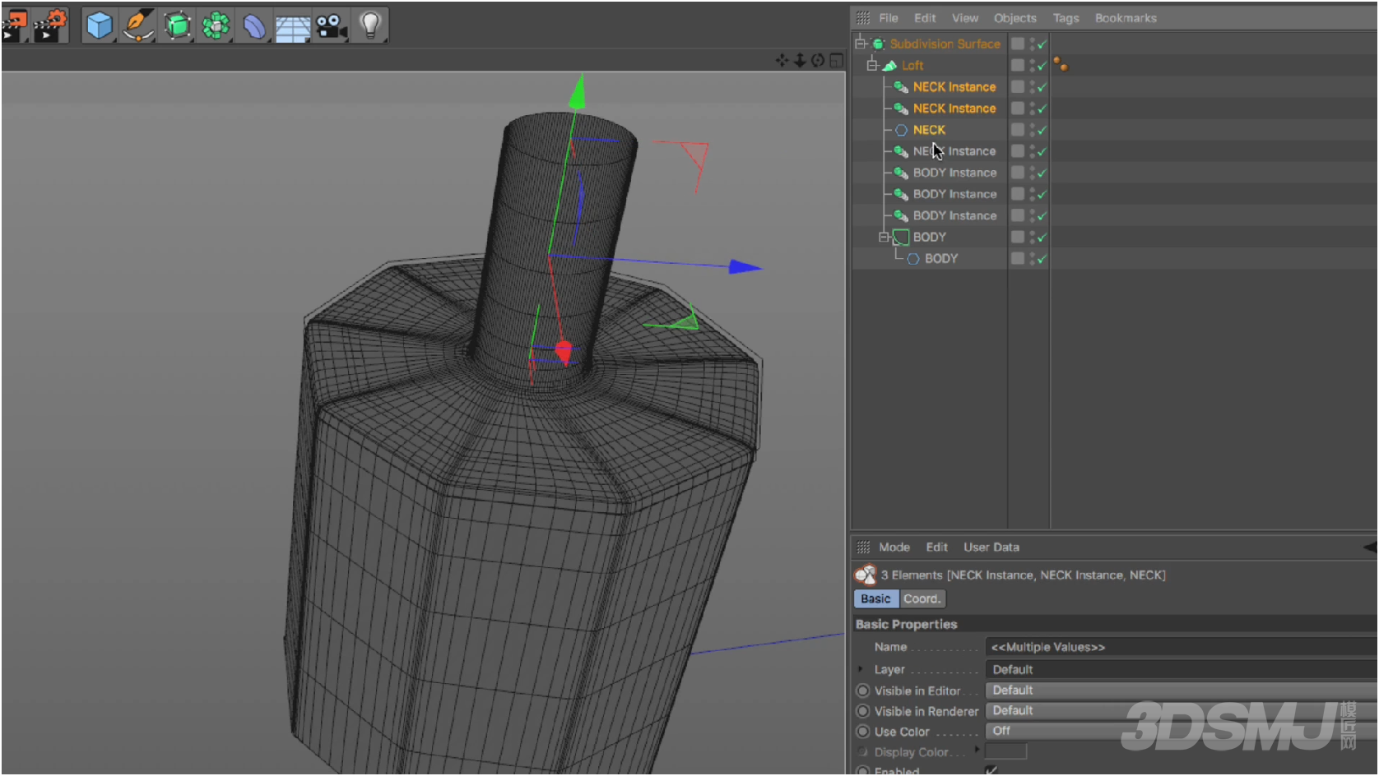
Task: Open the Object Manager View menu
Action: point(965,18)
